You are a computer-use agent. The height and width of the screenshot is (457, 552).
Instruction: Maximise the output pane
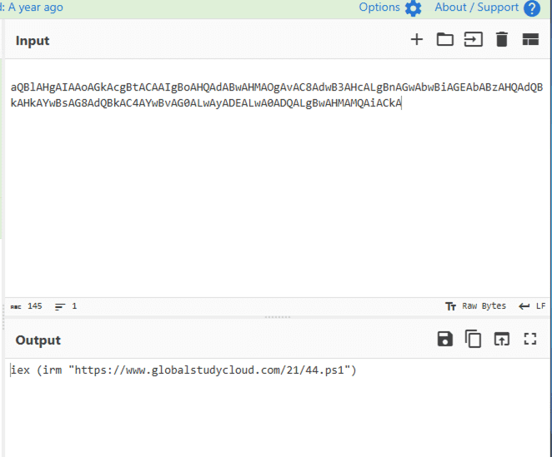529,339
